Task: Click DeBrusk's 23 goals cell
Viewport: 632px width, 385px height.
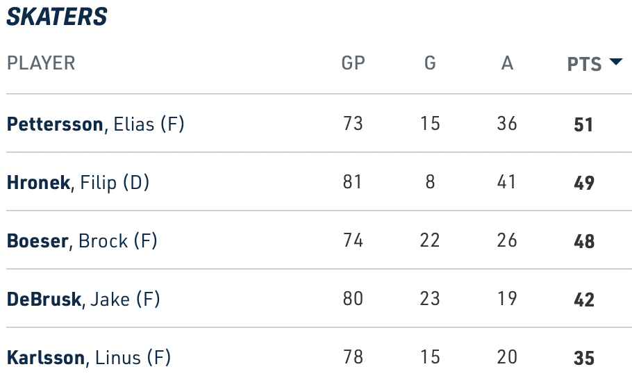Action: [430, 300]
